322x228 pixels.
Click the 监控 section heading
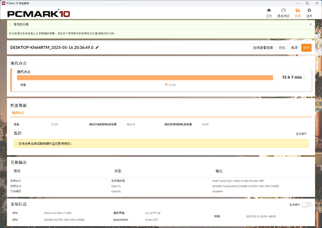[18, 133]
